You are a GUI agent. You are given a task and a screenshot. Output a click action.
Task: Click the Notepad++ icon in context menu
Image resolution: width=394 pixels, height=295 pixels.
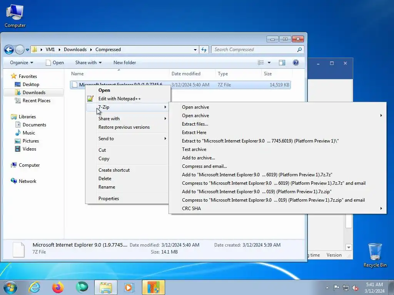coord(90,99)
